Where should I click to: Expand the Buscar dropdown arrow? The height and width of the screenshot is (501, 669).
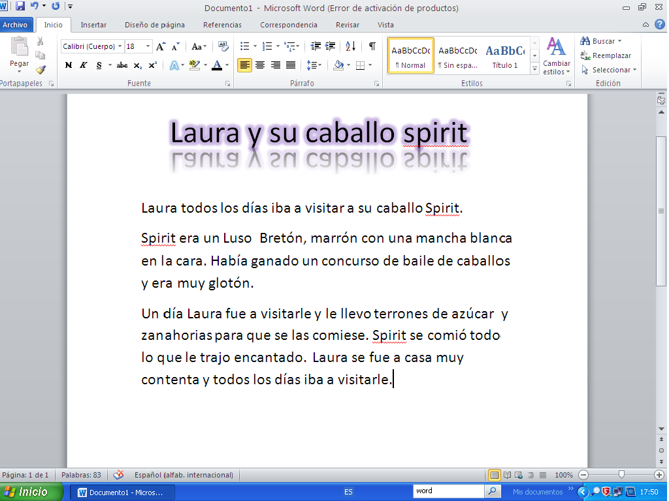pyautogui.click(x=619, y=41)
